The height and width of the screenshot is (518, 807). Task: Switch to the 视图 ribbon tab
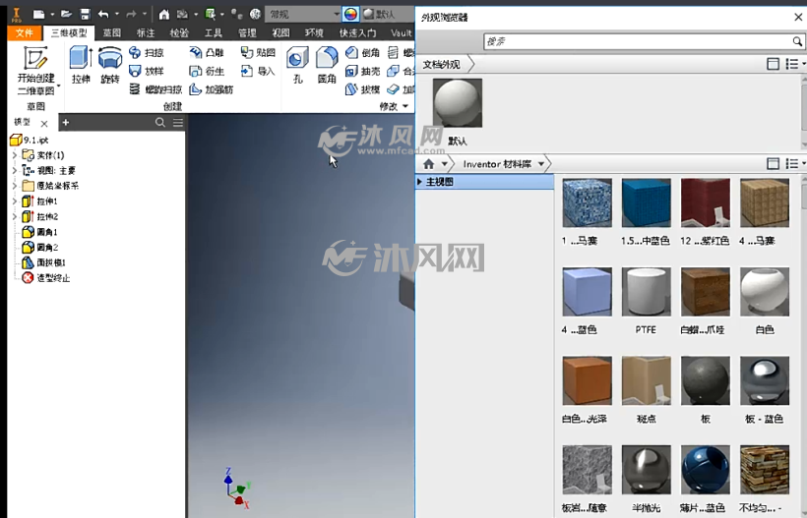pos(280,32)
